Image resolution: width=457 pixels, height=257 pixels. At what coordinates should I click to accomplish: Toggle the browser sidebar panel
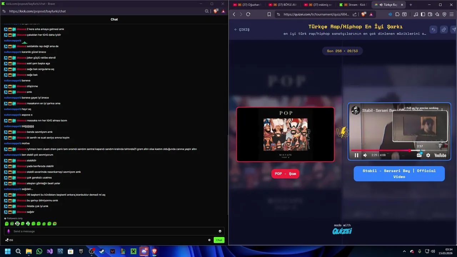423,14
